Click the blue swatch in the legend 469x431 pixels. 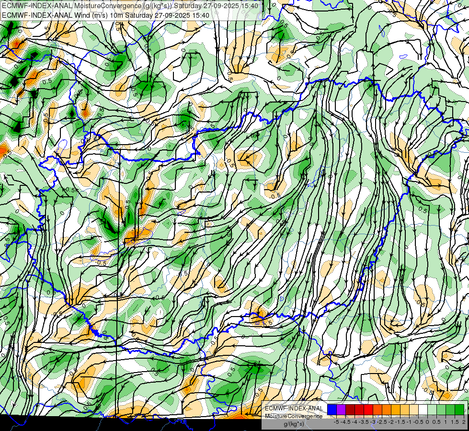332,409
